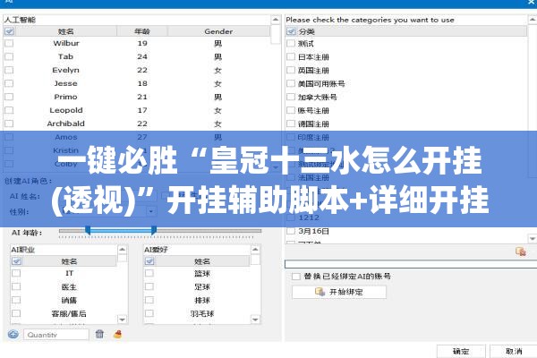Enable 替换已经绑定AI的账号 option
The height and width of the screenshot is (358, 537).
[x=296, y=277]
